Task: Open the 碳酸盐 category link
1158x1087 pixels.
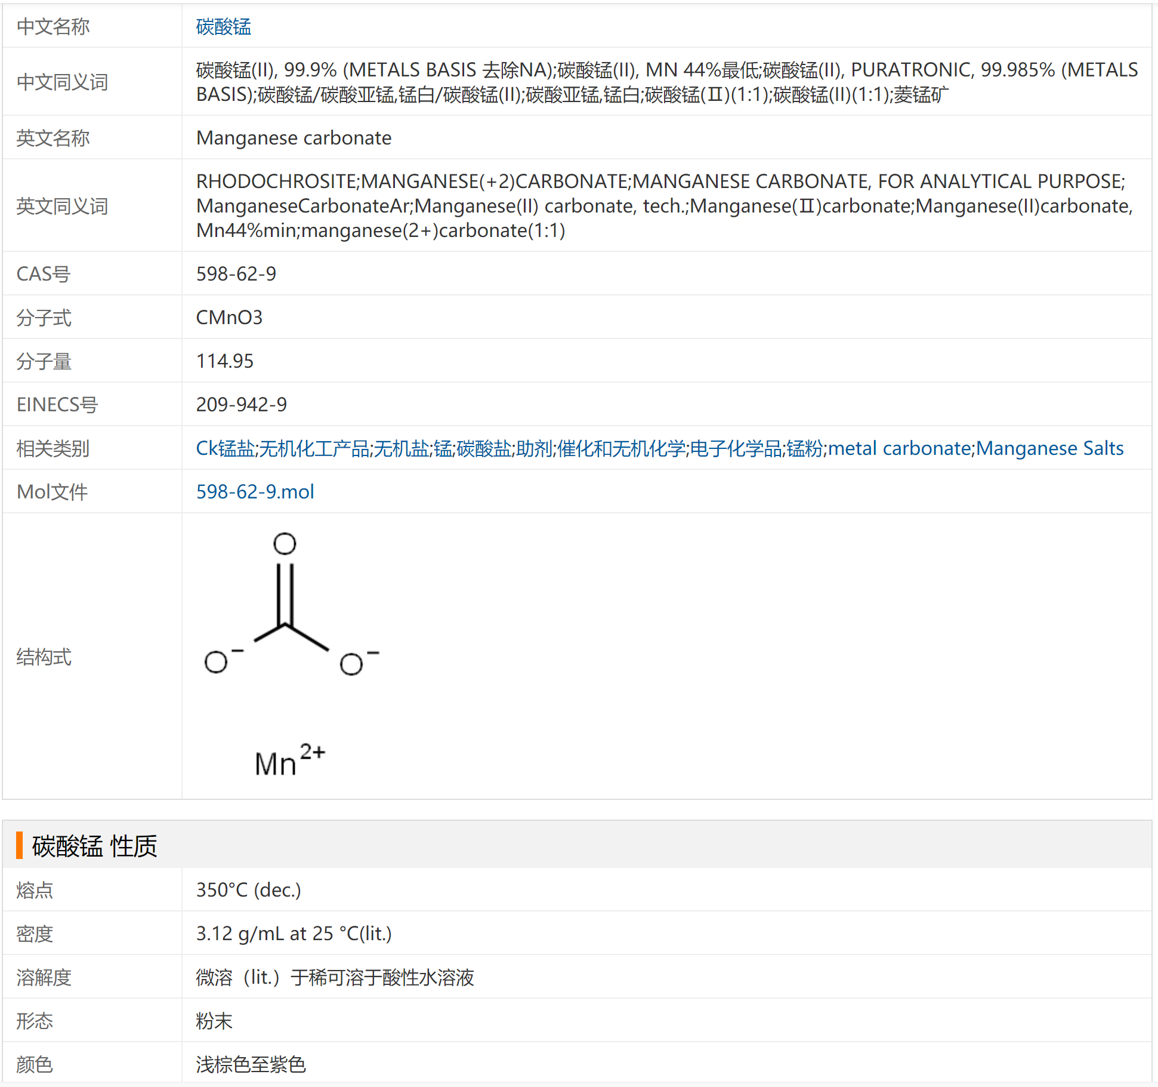Action: point(484,448)
